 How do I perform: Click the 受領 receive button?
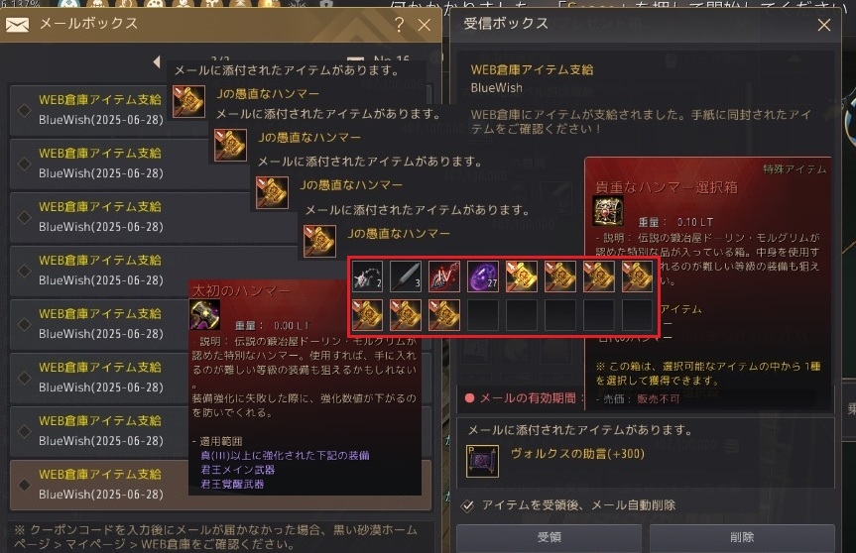click(549, 538)
